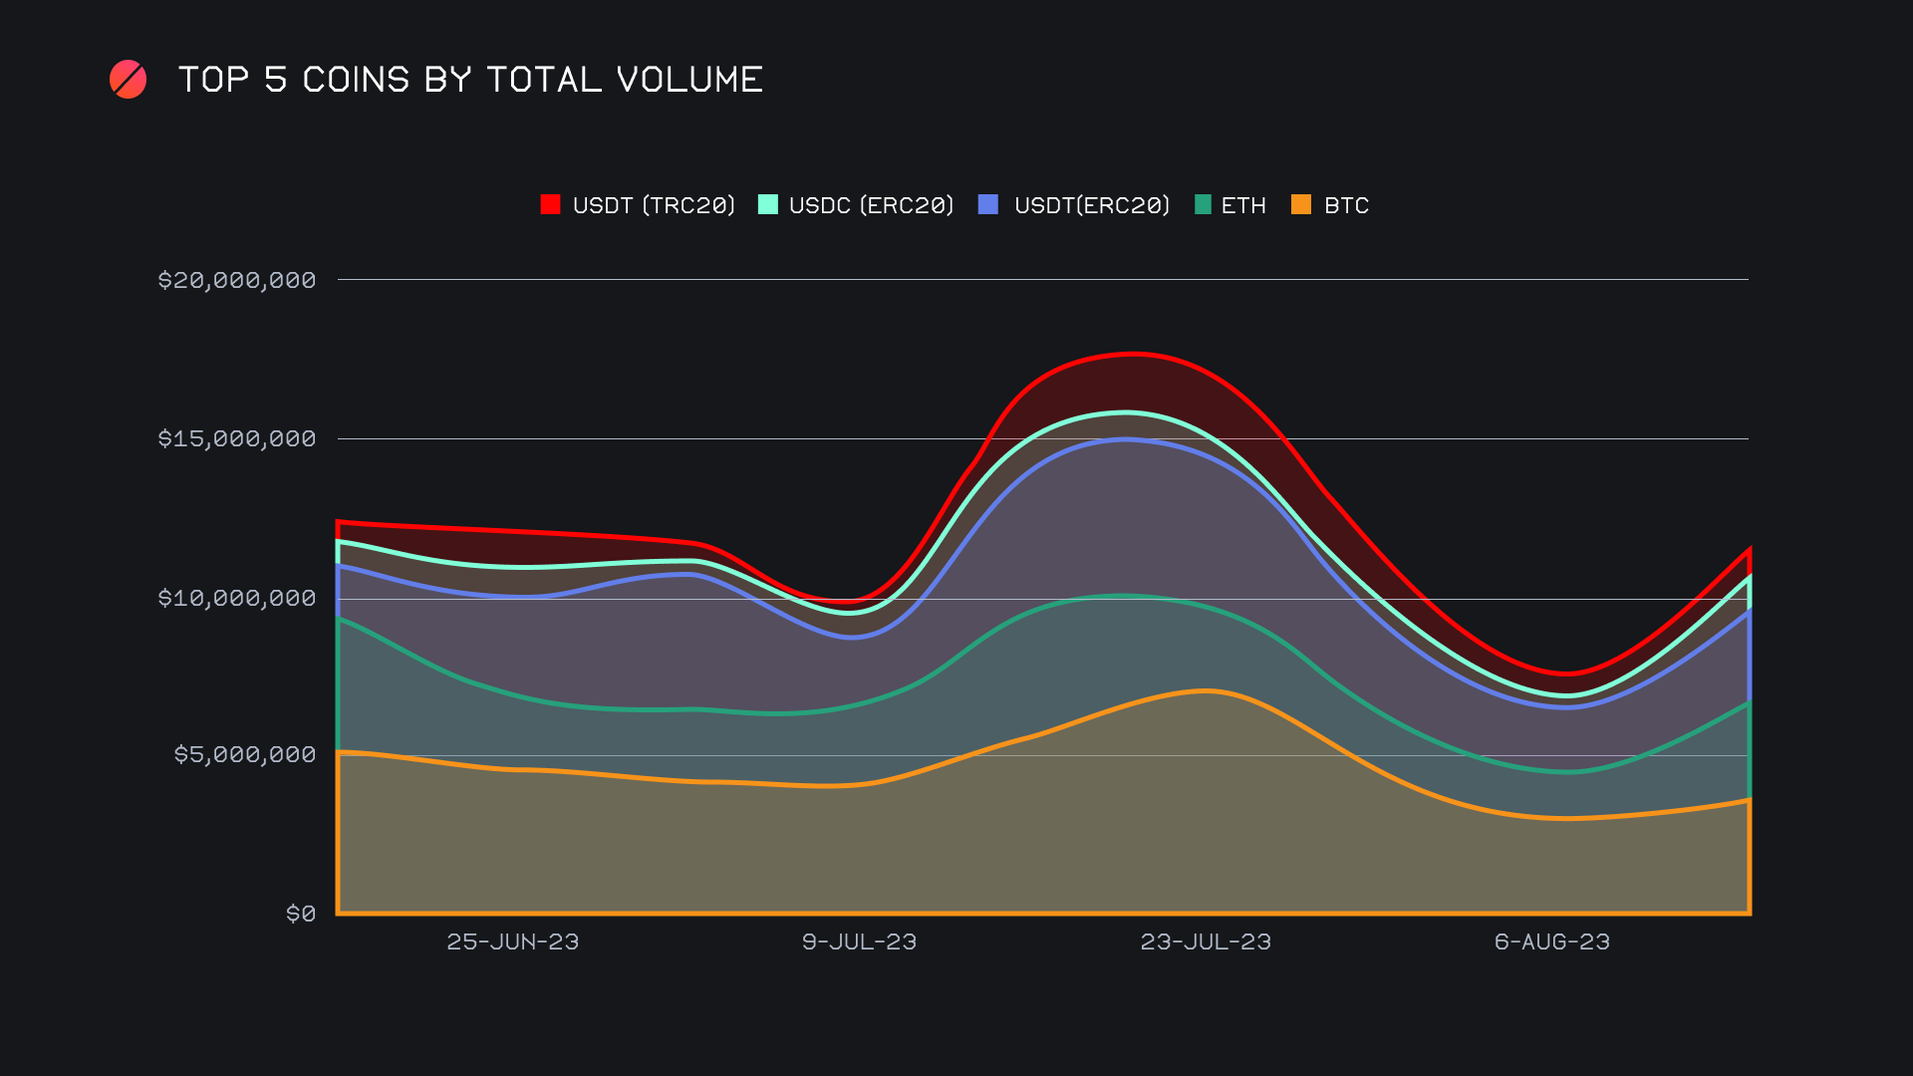Click the $10,000,000 y-axis label
This screenshot has width=1913, height=1076.
pyautogui.click(x=237, y=598)
